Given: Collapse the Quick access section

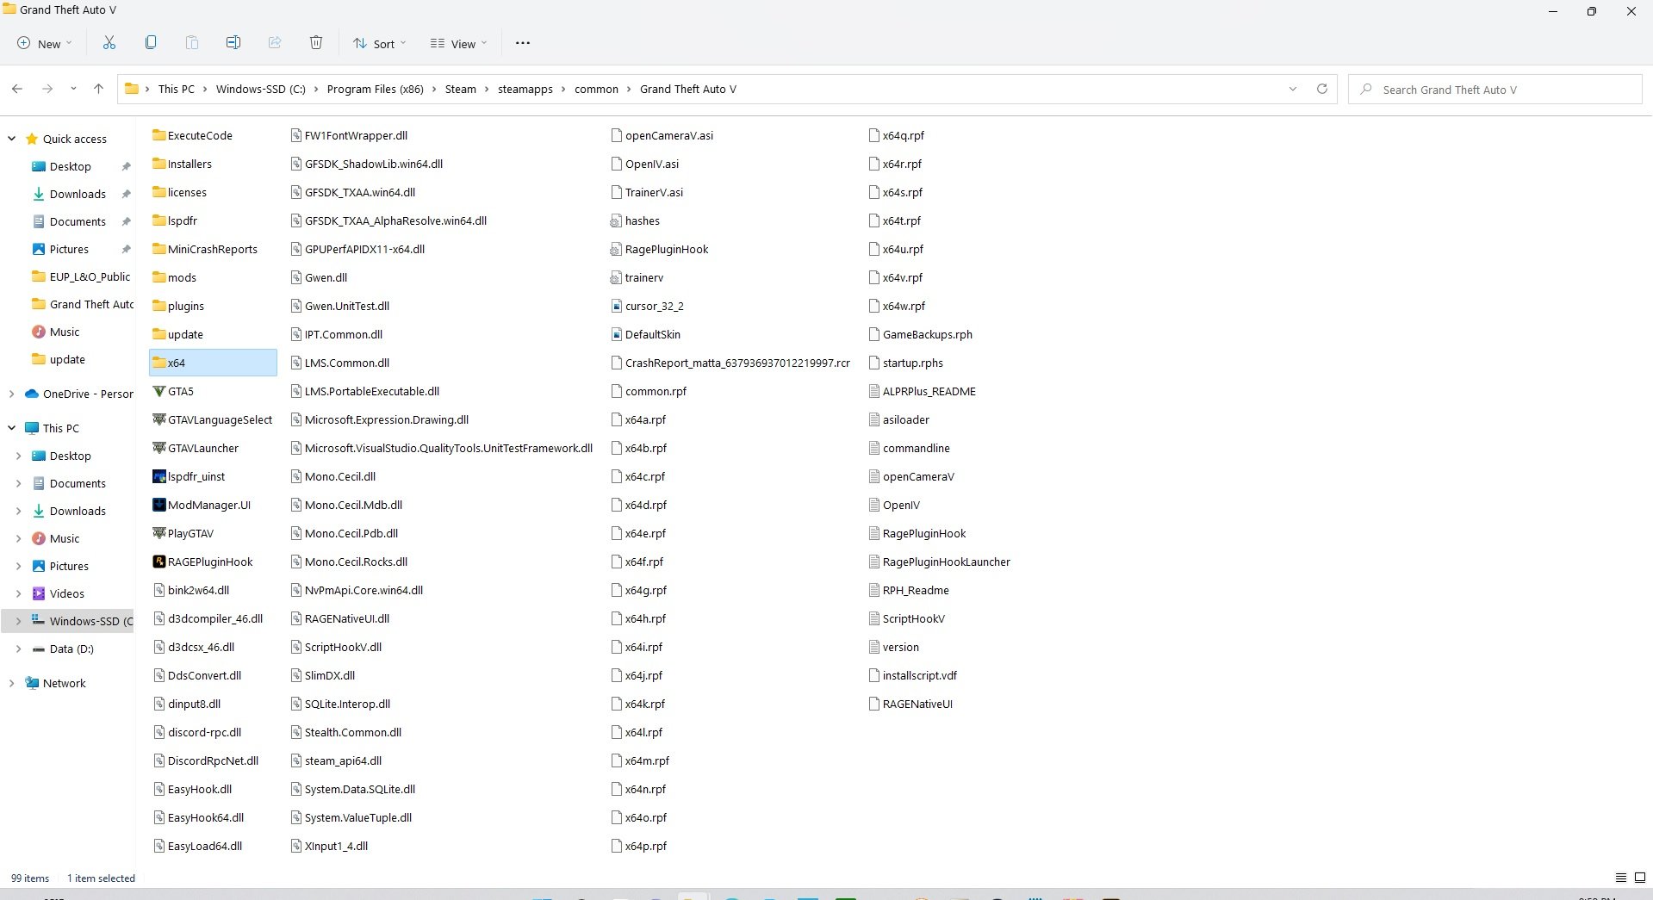Looking at the screenshot, I should pyautogui.click(x=11, y=139).
